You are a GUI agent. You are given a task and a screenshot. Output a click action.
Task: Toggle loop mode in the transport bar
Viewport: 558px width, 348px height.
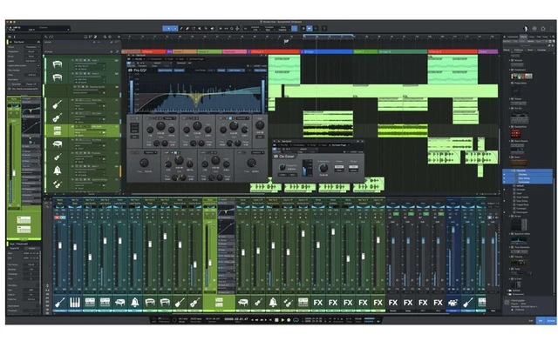(296, 320)
